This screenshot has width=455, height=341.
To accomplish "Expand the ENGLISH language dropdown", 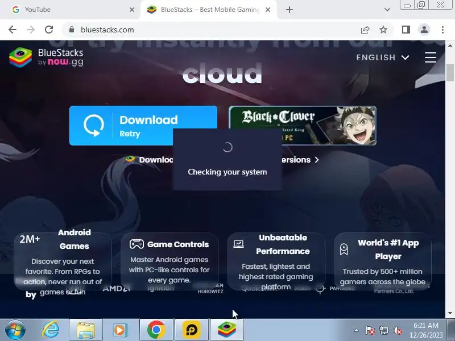I will pos(382,57).
